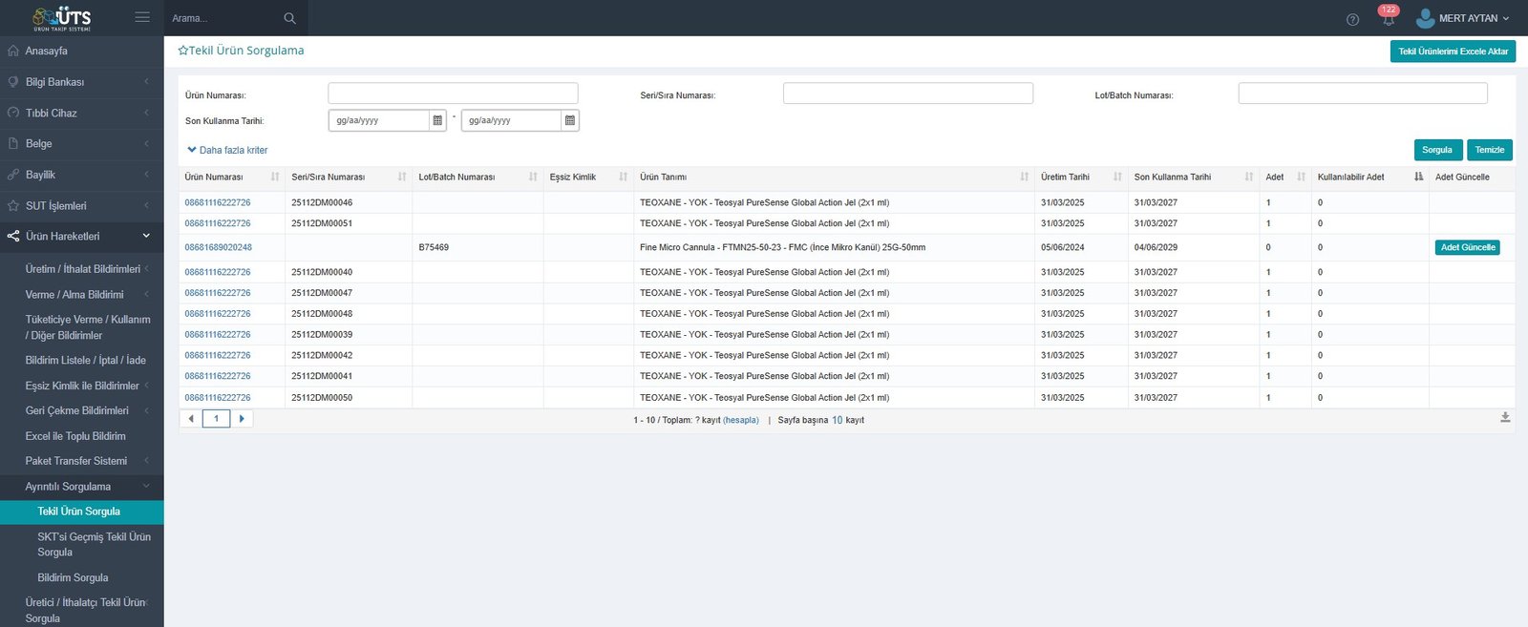This screenshot has width=1528, height=627.
Task: Open product link 08681689020248
Action: [219, 247]
